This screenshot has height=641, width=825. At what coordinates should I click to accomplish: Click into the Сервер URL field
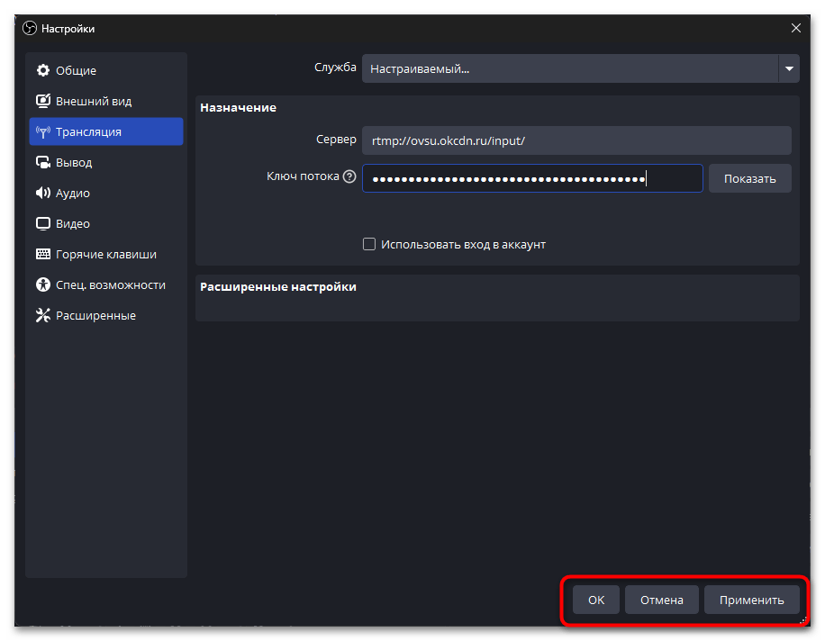click(576, 140)
